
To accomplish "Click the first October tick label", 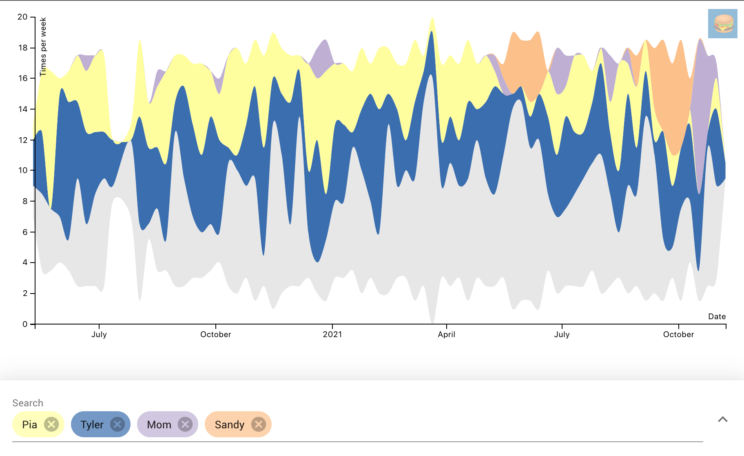I will pos(215,334).
